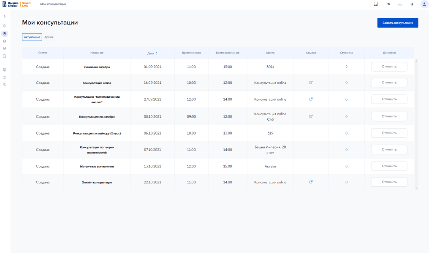The height and width of the screenshot is (253, 429).
Task: Expand the left sidebar with the chevron
Action: (4, 16)
